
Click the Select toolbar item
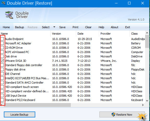click(x=46, y=27)
